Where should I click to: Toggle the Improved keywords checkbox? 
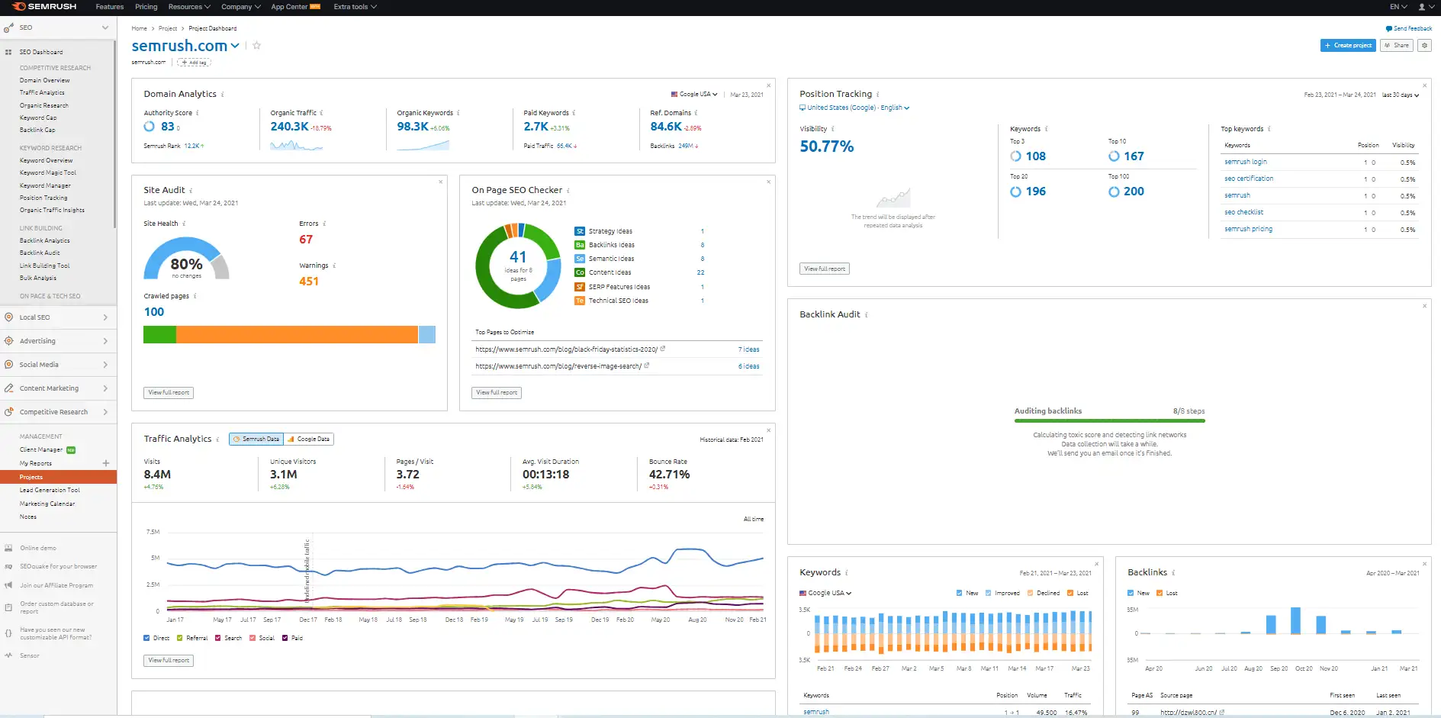(x=989, y=593)
